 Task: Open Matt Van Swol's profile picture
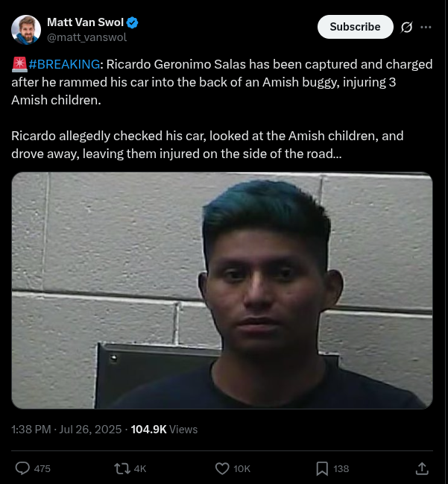coord(26,30)
